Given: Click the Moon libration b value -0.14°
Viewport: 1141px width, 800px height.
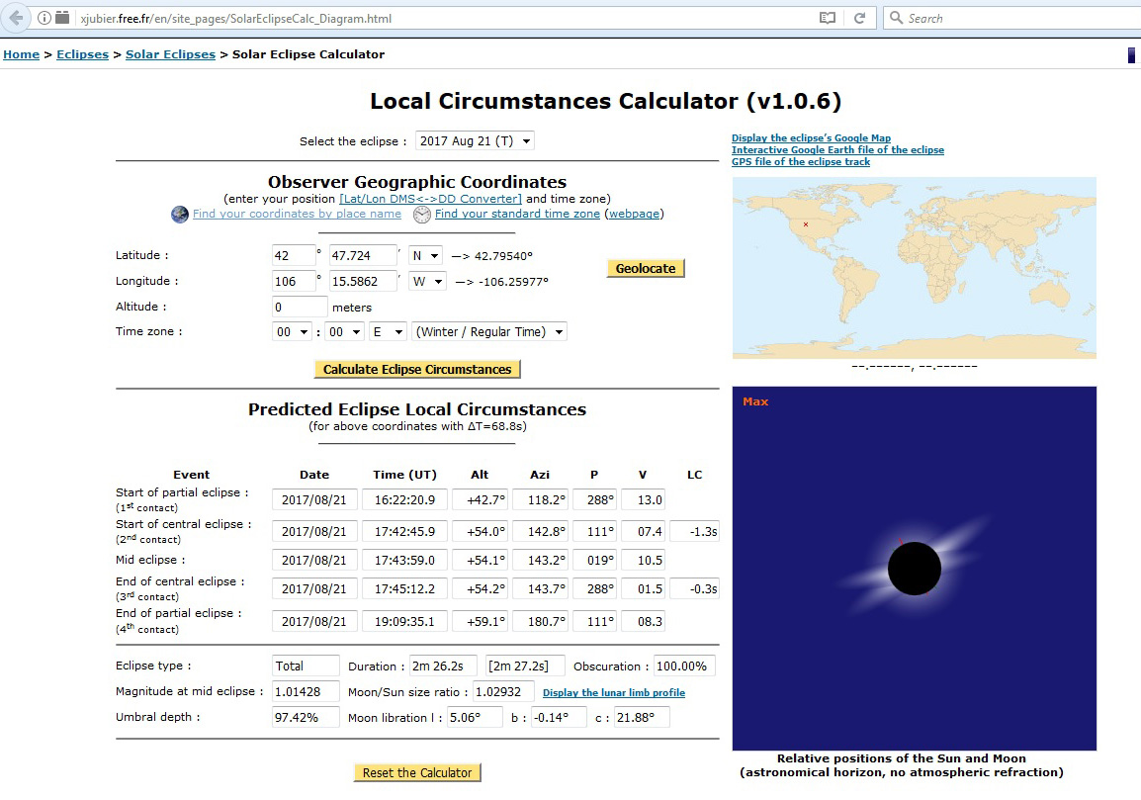Looking at the screenshot, I should [559, 717].
